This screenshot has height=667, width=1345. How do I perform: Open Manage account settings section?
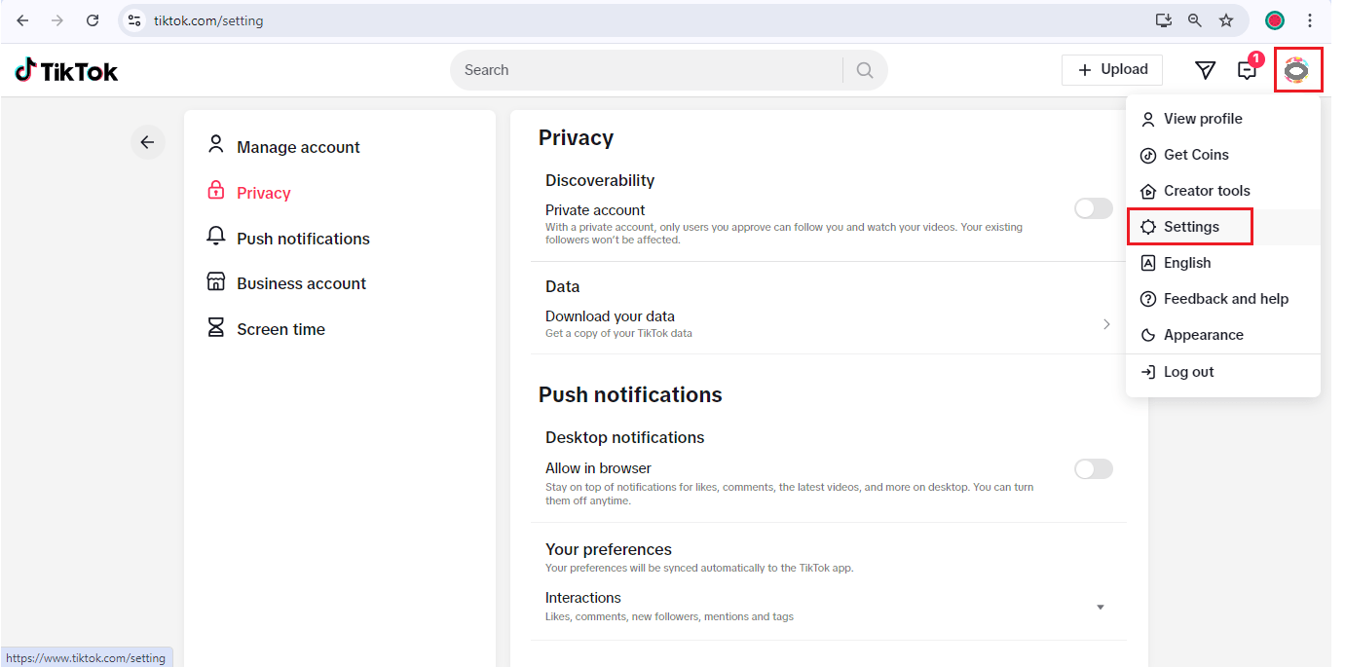pos(297,147)
